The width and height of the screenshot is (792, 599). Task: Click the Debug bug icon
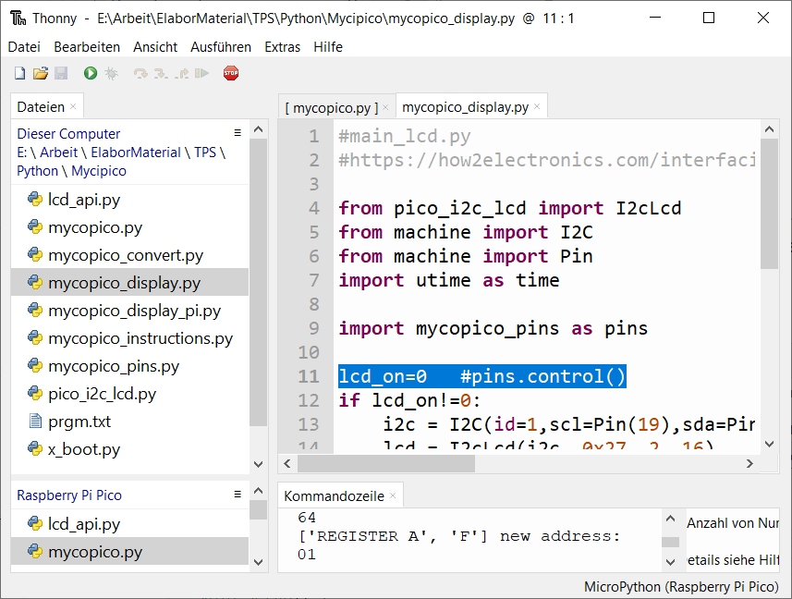coord(111,73)
